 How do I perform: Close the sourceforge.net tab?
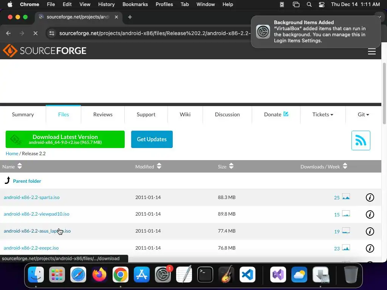tap(116, 17)
